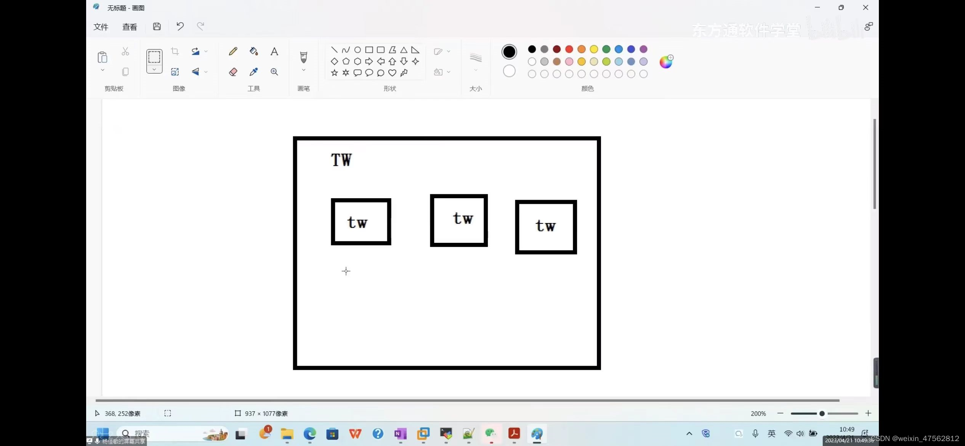Screen dimensions: 965x446
Task: Click the Undo button
Action: click(x=180, y=26)
